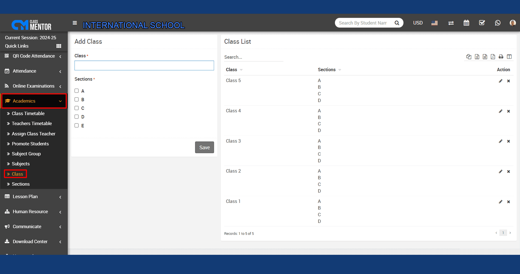Focus the Class List search box
Screen dimensions: 520x274
click(254, 57)
